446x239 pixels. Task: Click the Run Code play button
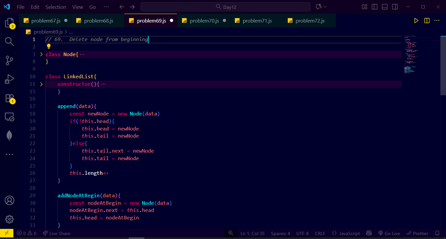click(x=416, y=21)
